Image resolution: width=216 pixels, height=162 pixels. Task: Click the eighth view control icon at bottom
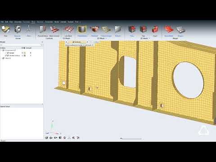[x=78, y=138]
